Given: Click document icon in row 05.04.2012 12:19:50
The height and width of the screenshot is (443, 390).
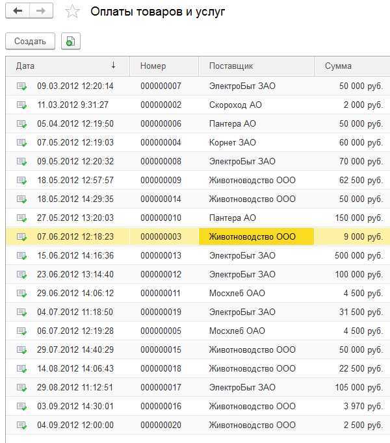Looking at the screenshot, I should pyautogui.click(x=22, y=124).
